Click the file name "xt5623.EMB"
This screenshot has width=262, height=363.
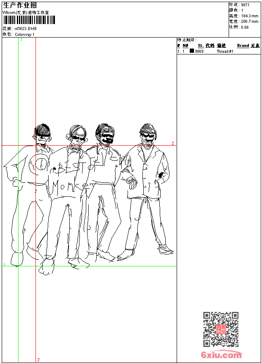coord(25,28)
